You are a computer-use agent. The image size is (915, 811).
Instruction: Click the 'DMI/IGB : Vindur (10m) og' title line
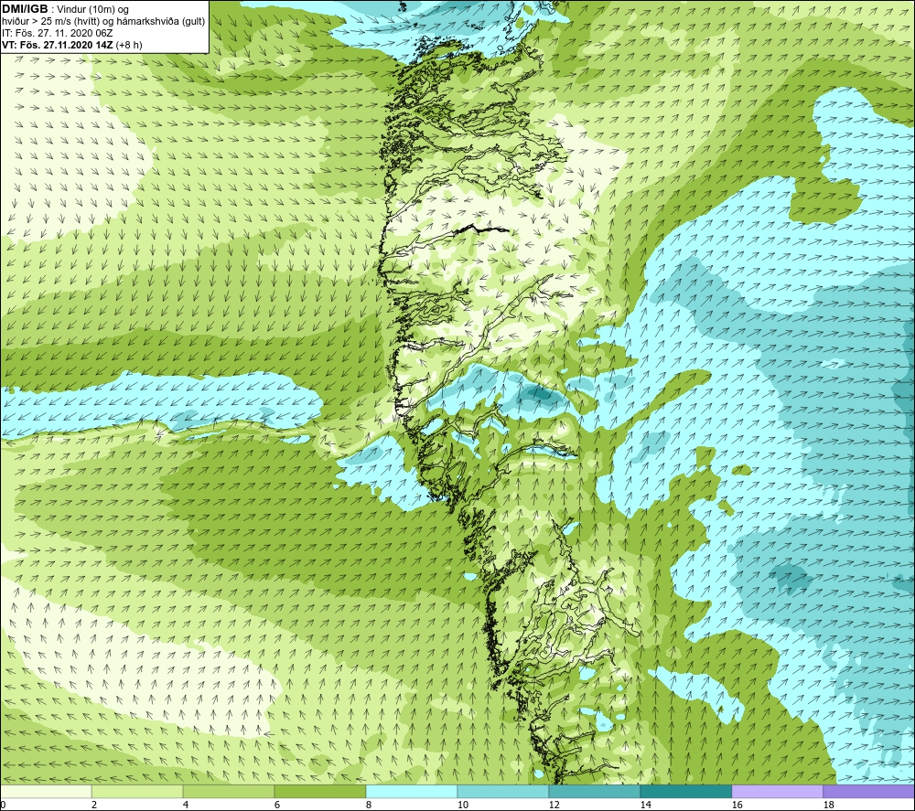pos(65,9)
